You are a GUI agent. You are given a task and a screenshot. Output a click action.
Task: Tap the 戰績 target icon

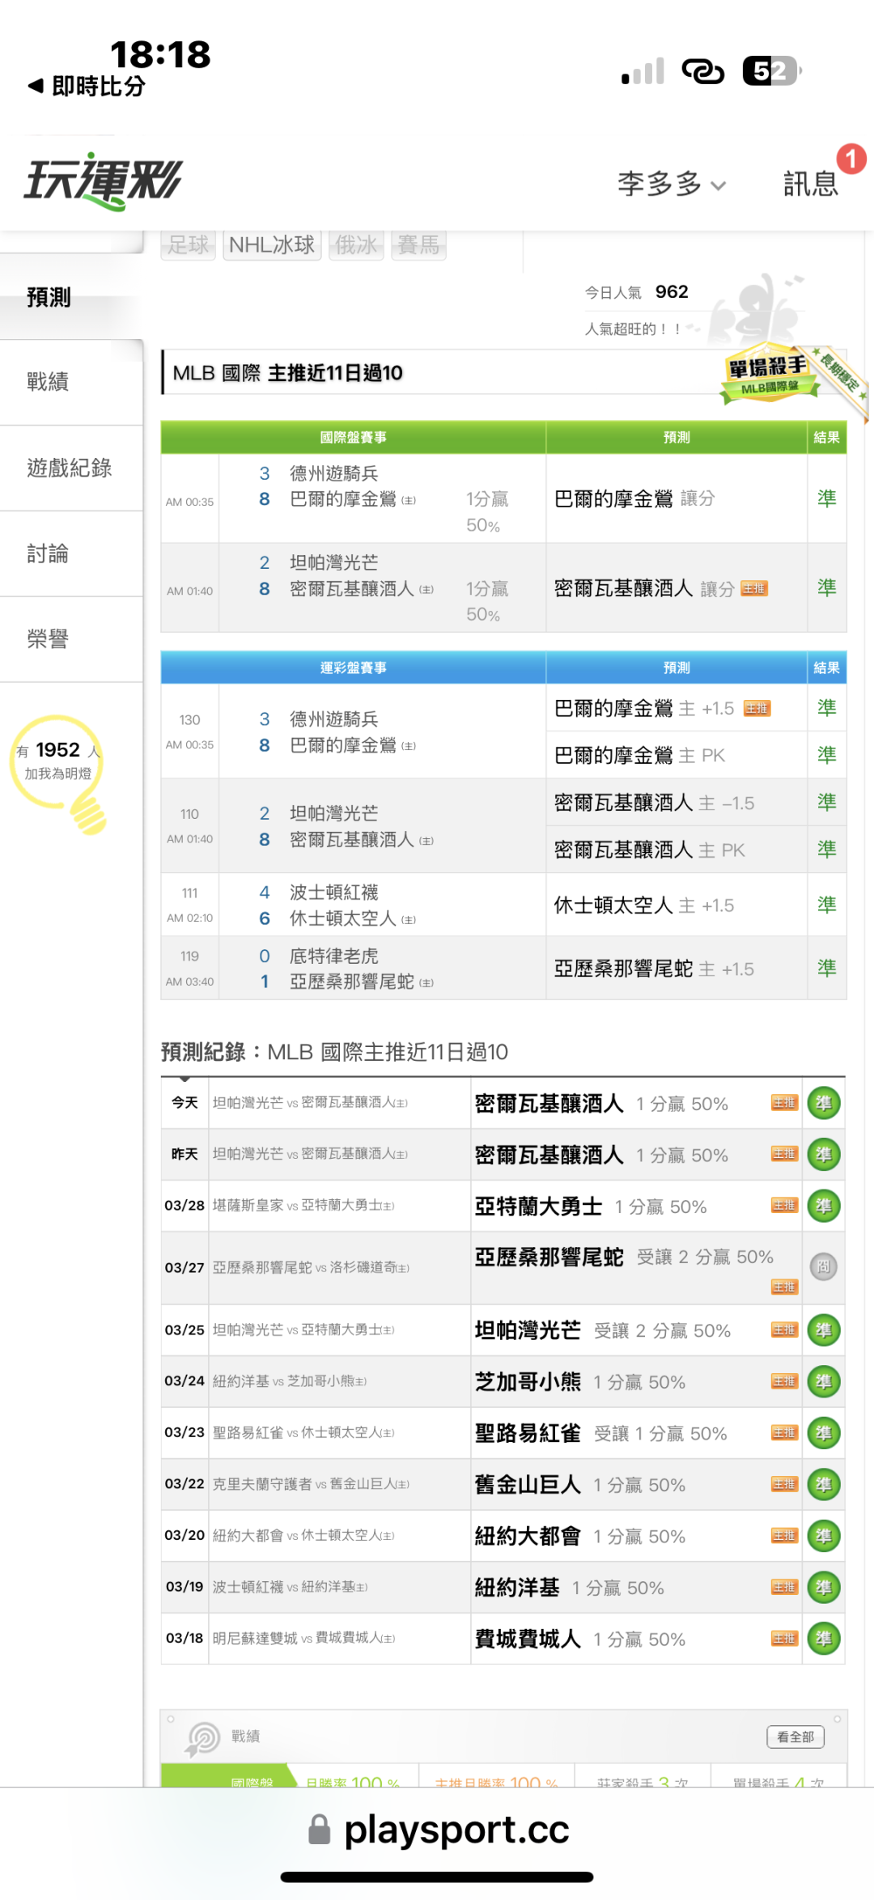pyautogui.click(x=203, y=1738)
